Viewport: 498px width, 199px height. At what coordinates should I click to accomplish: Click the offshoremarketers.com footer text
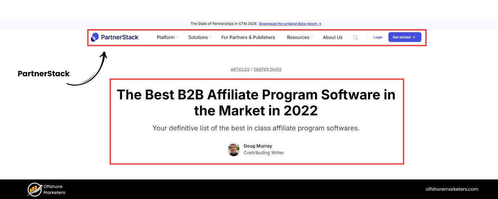point(452,189)
